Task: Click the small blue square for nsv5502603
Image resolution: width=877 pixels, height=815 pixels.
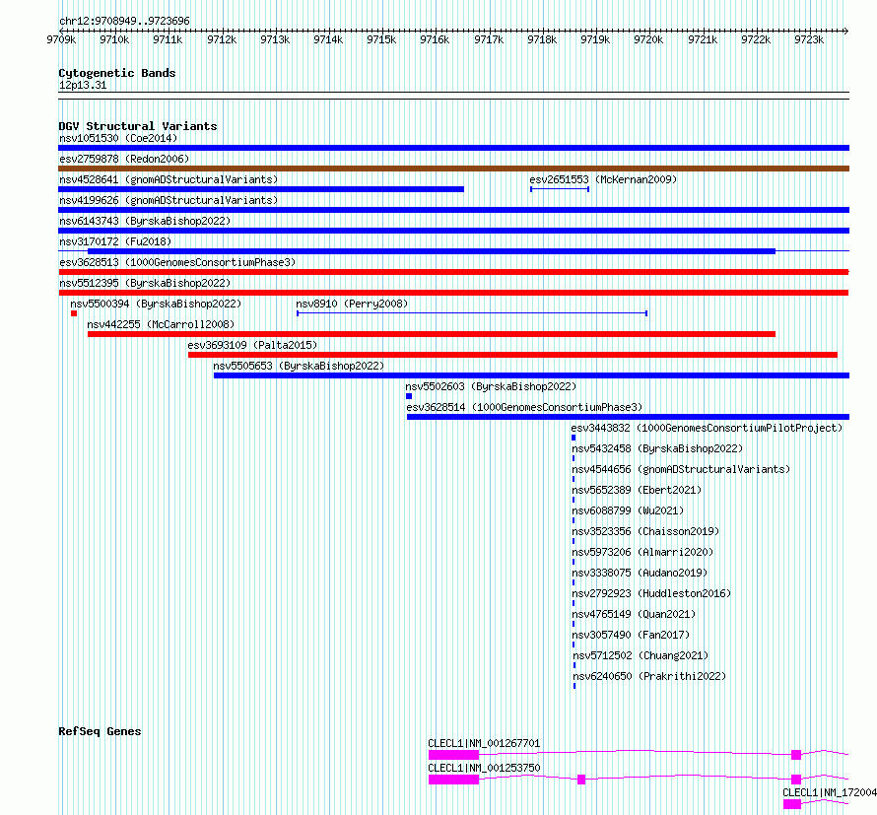Action: tap(409, 396)
